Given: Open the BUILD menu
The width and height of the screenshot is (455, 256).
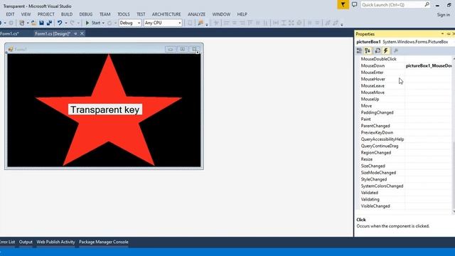Looking at the screenshot, I should click(x=67, y=14).
